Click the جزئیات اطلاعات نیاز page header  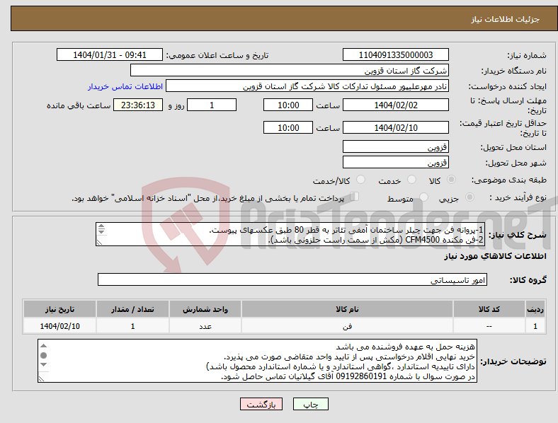coord(505,19)
